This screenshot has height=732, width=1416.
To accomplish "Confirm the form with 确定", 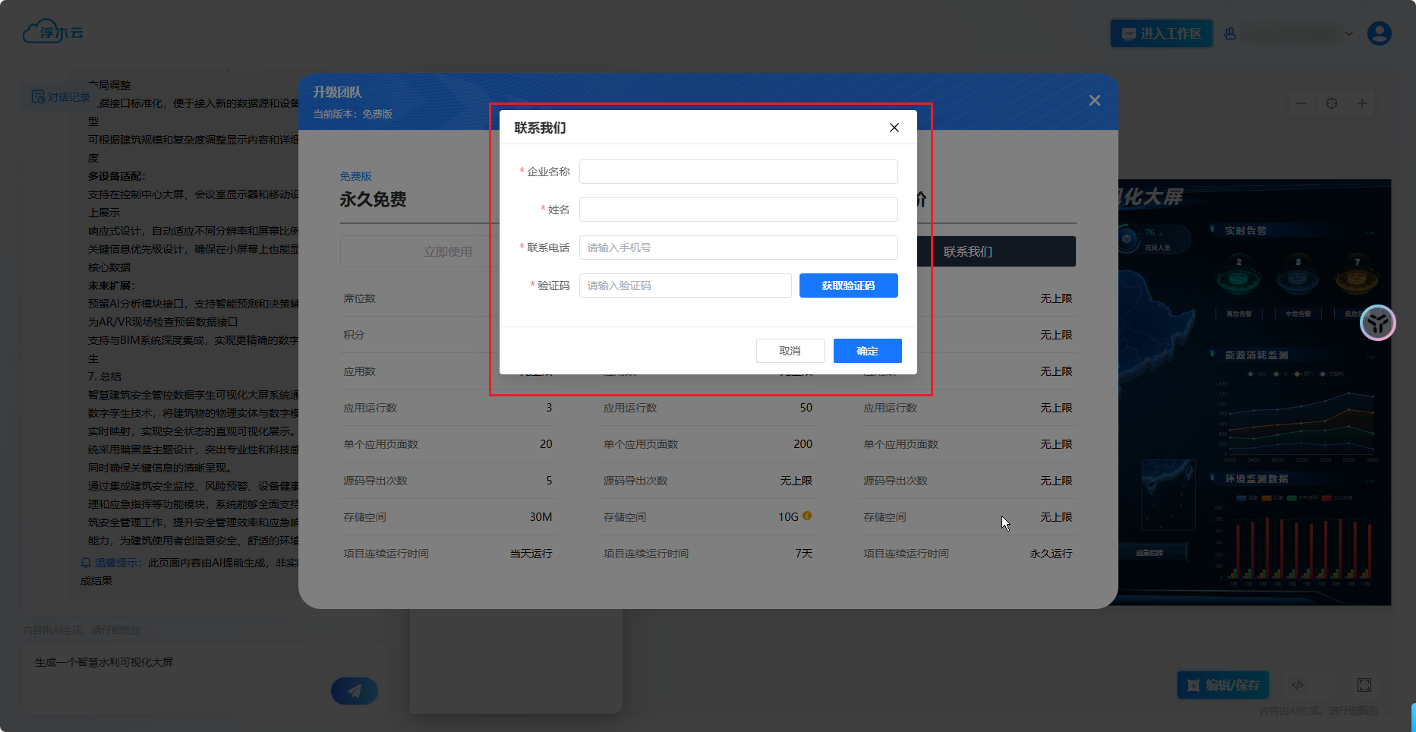I will pos(867,351).
